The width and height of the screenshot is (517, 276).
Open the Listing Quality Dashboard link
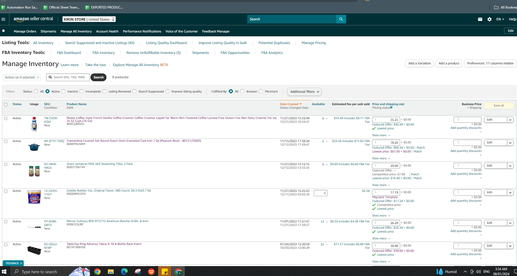tap(166, 43)
